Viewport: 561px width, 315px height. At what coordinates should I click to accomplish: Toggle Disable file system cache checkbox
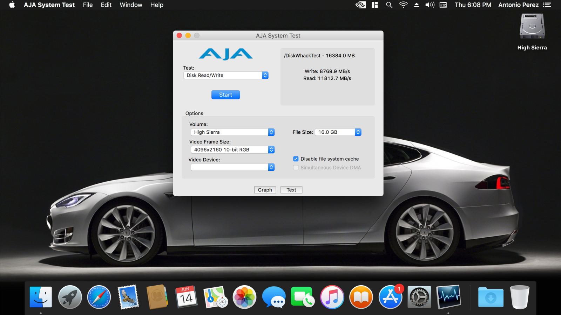pos(296,159)
